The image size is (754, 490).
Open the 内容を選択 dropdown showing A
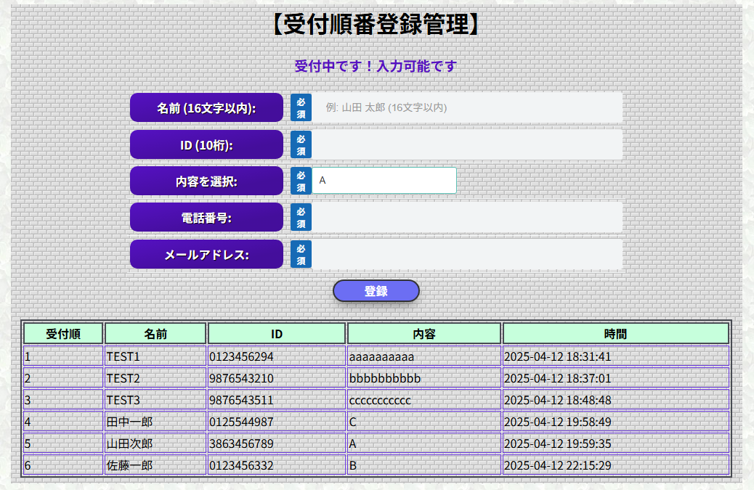coord(384,181)
